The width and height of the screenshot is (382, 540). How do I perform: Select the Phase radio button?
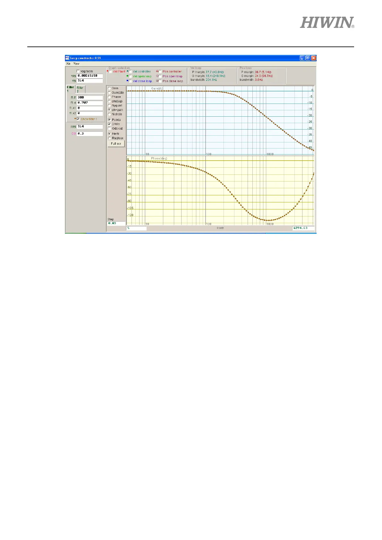pos(109,97)
